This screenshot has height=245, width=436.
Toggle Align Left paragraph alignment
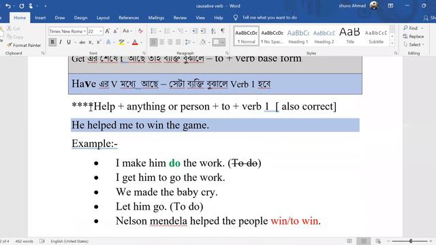pyautogui.click(x=153, y=42)
